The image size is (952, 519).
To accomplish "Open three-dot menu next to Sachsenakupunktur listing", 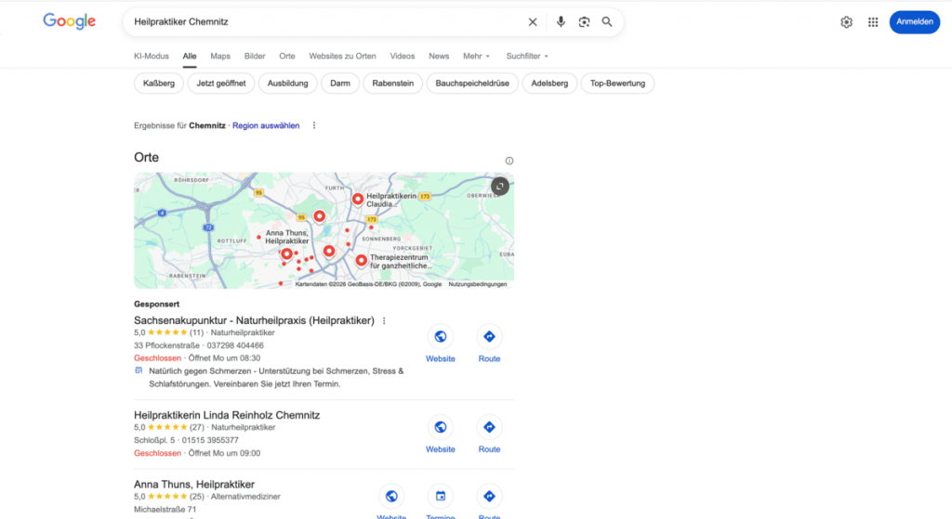I will pyautogui.click(x=384, y=320).
